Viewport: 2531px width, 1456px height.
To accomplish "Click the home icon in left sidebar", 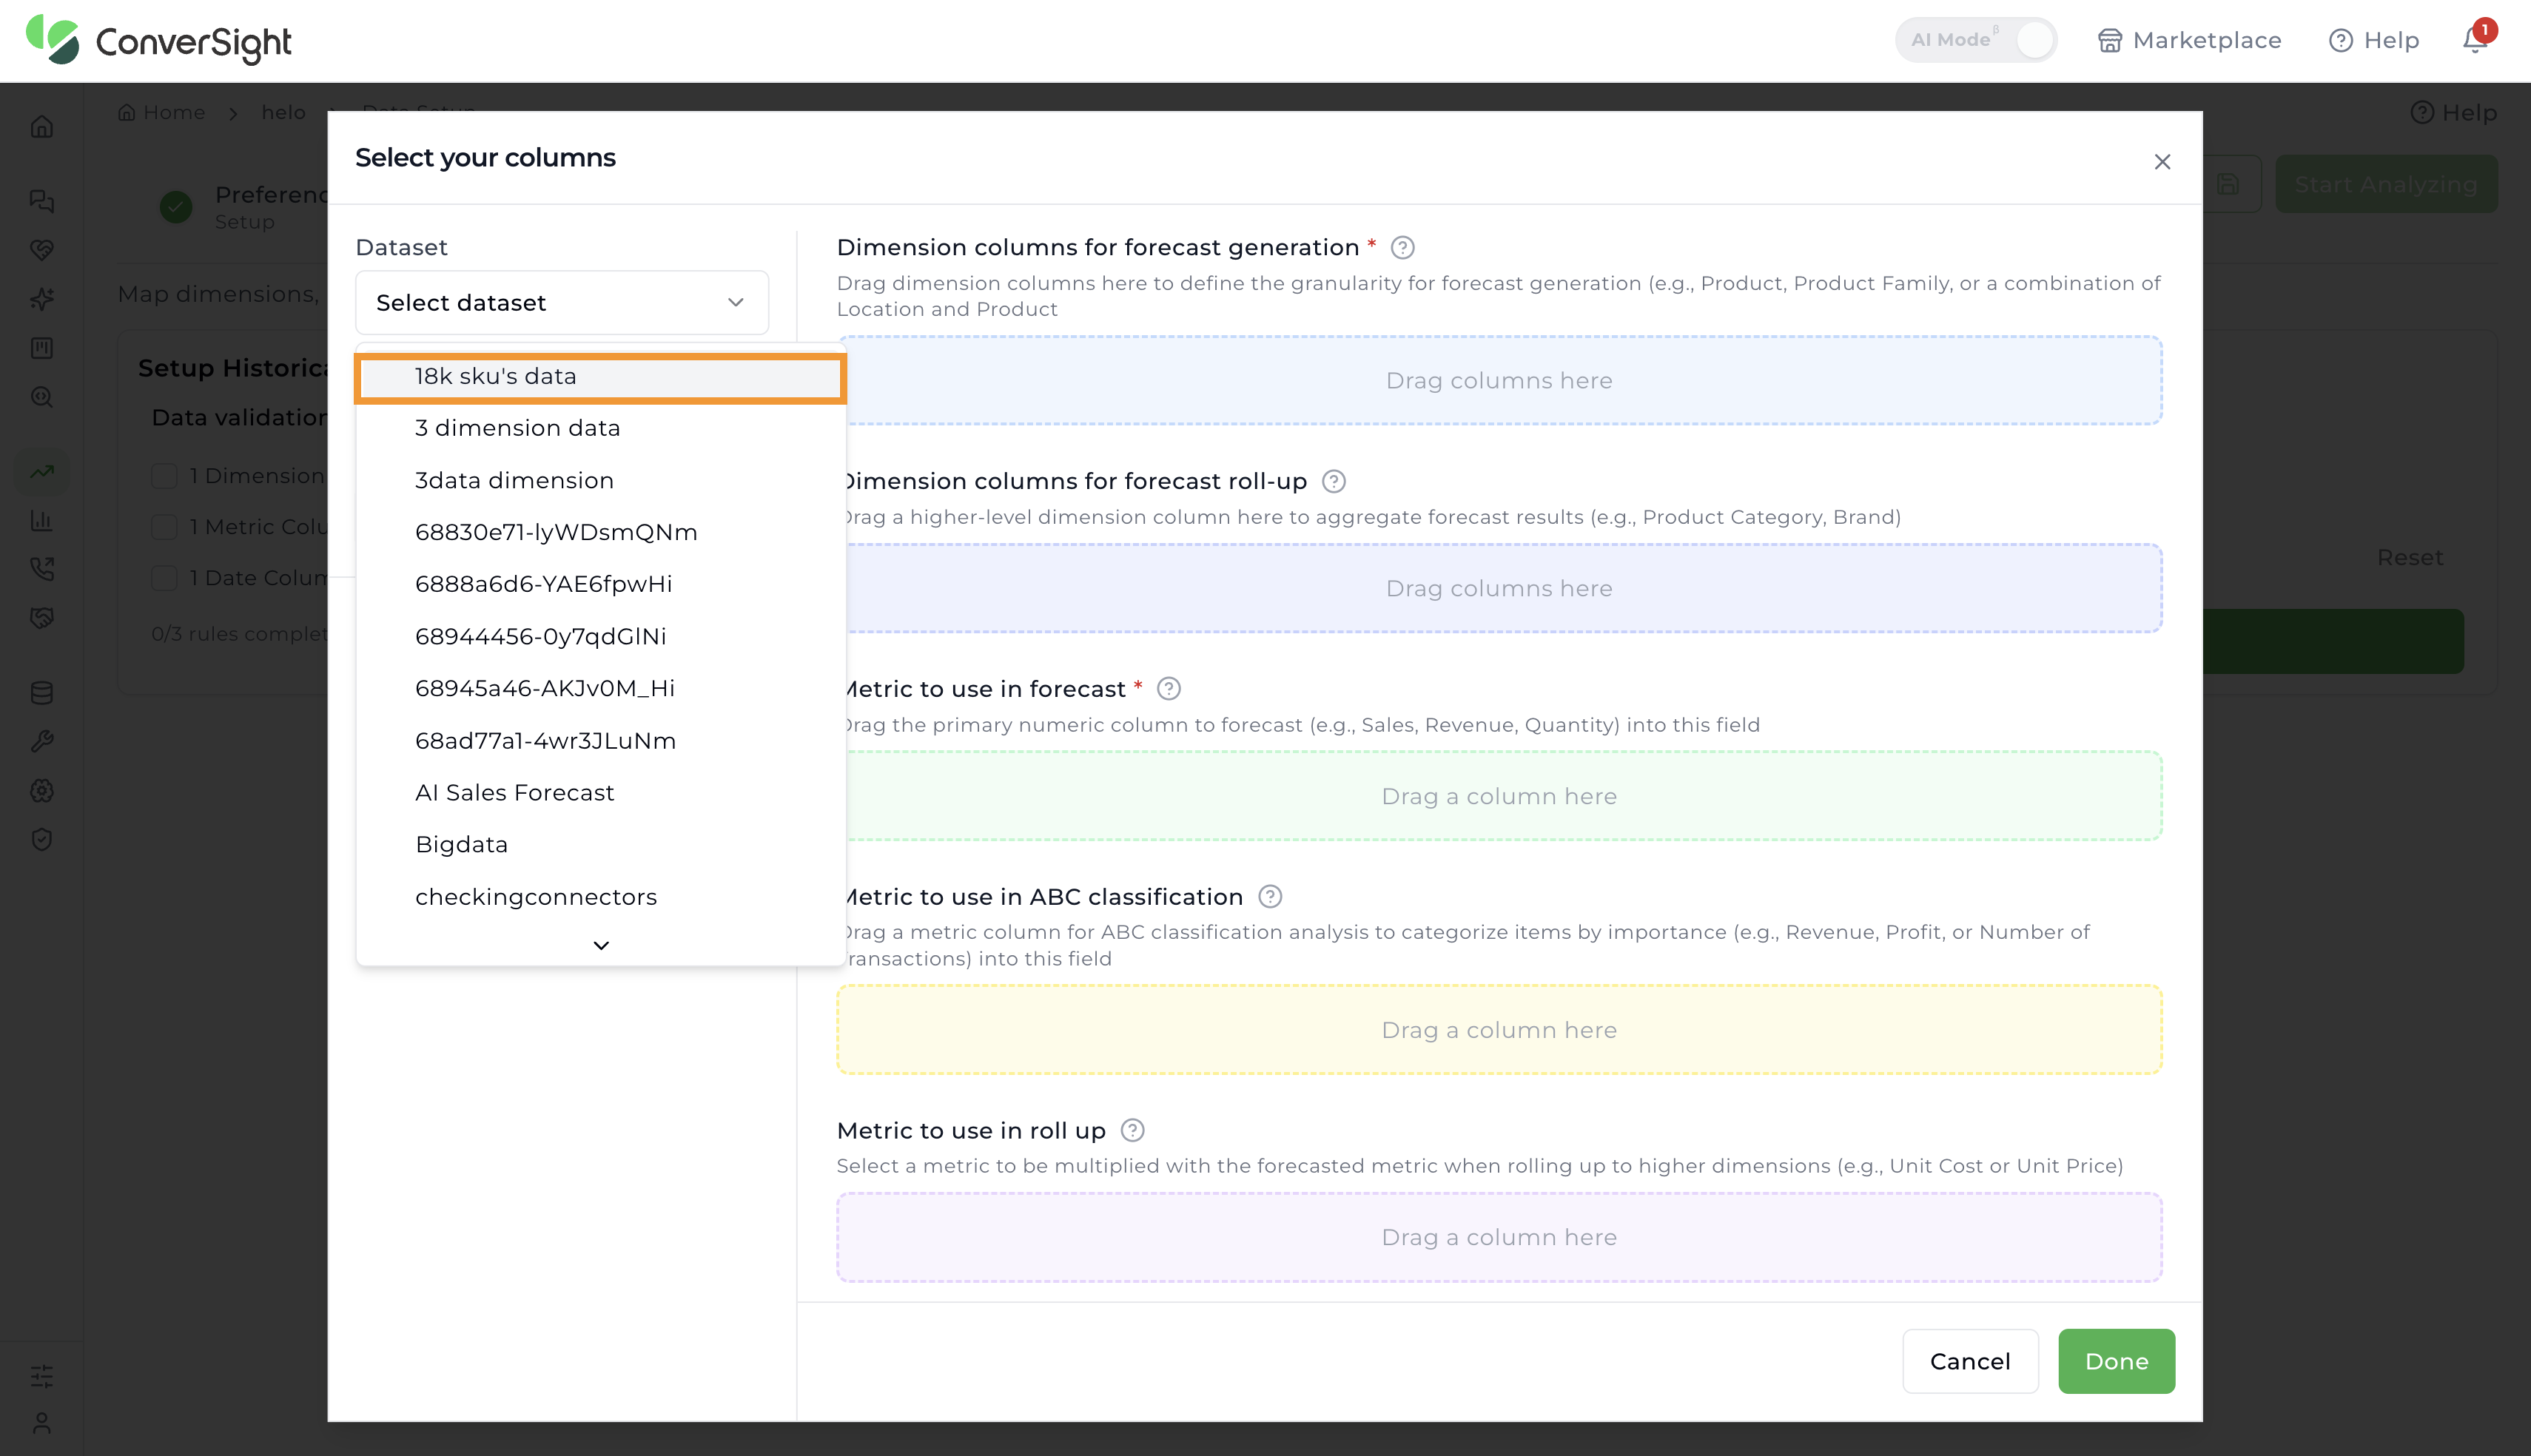I will 41,126.
